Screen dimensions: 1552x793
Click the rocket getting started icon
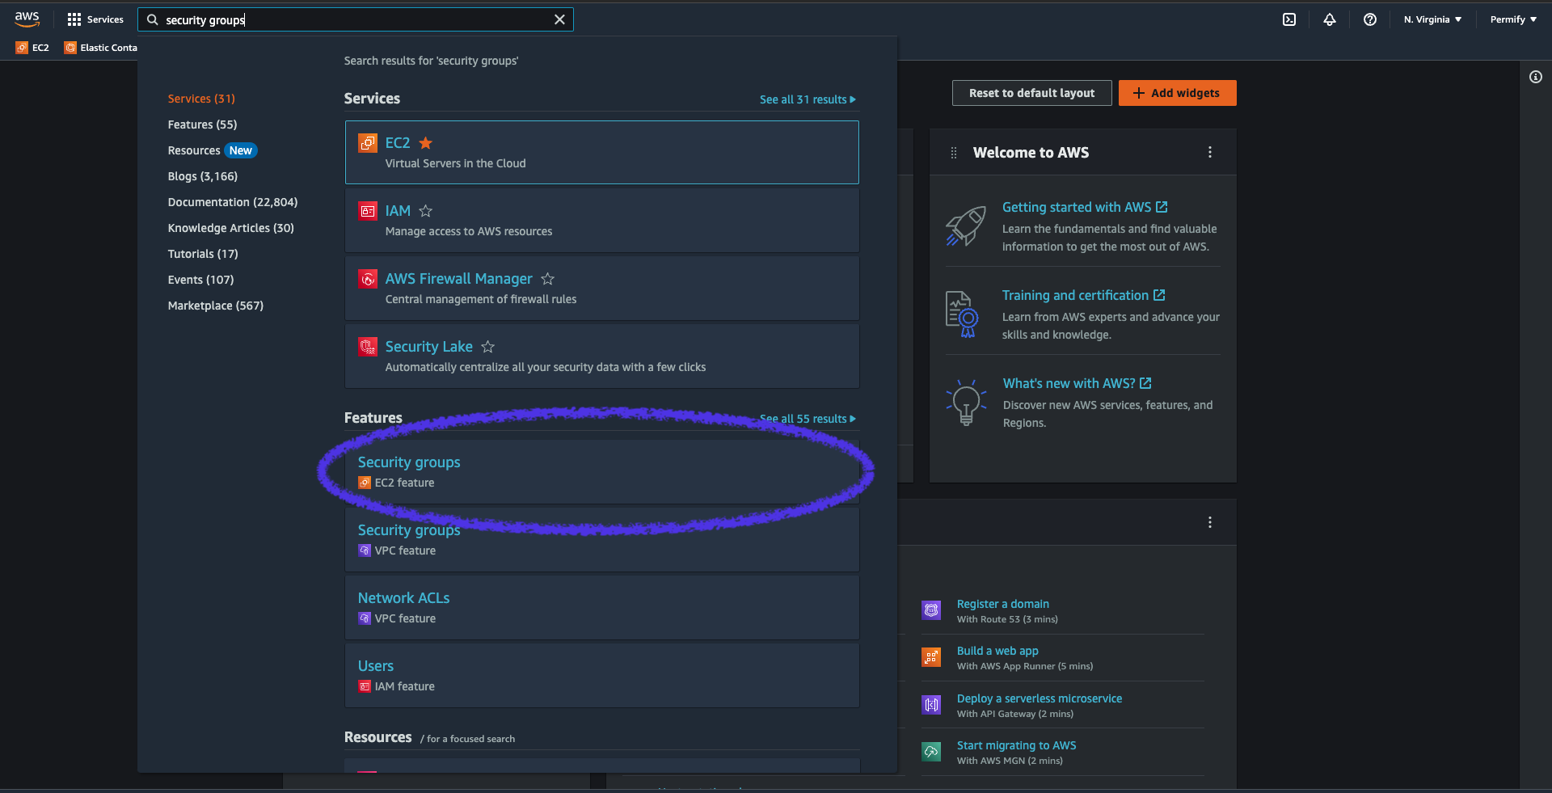[966, 226]
